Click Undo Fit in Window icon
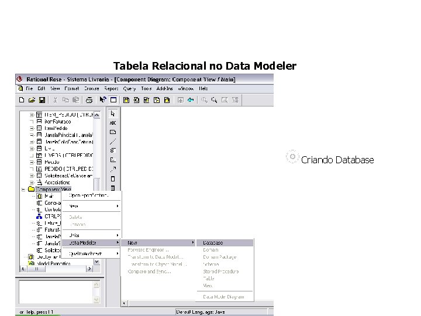 point(235,100)
